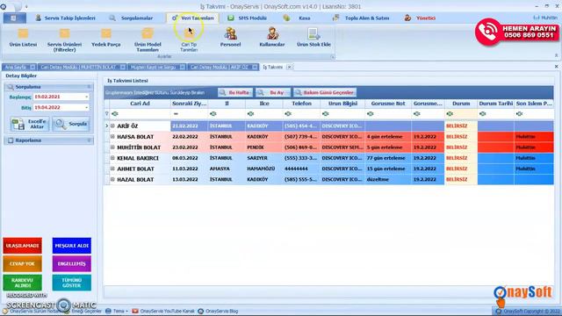
Task: Expand the MUHİTTİN BOLAT row details
Action: coord(112,147)
